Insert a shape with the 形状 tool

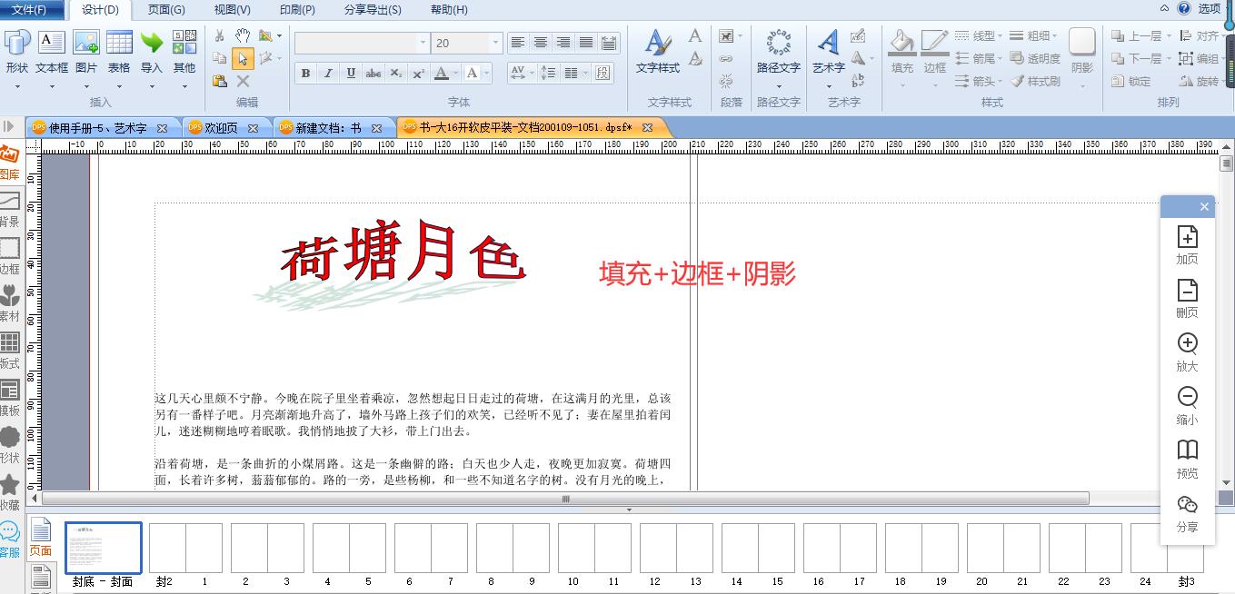tap(17, 52)
